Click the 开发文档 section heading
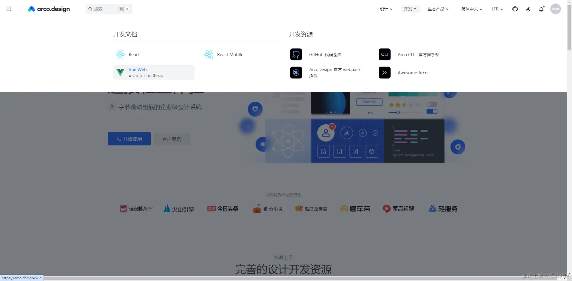Image resolution: width=572 pixels, height=281 pixels. pos(125,34)
